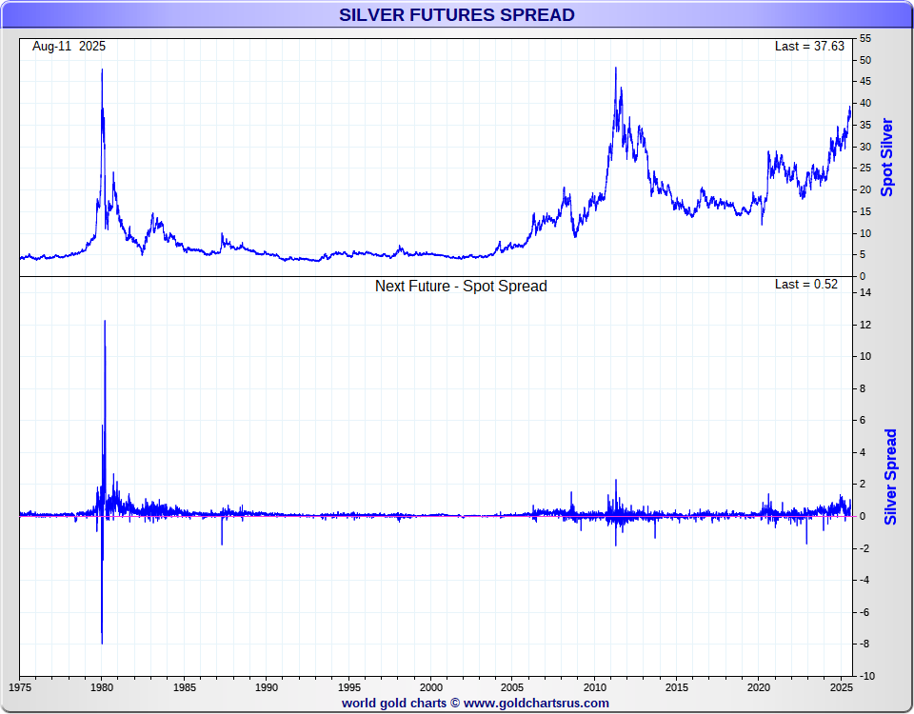Click the SILVER FUTURES SPREAD title
This screenshot has width=914, height=714.
456,14
